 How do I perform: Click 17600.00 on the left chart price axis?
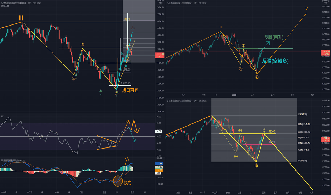[160, 7]
